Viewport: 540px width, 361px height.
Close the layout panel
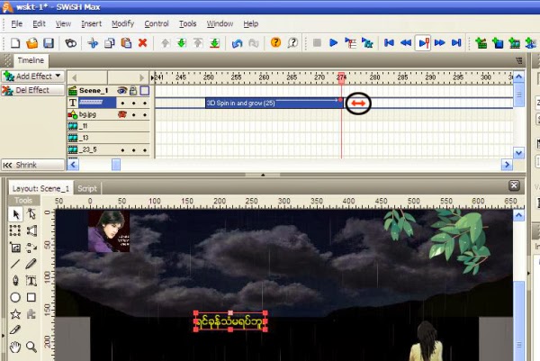[x=514, y=185]
